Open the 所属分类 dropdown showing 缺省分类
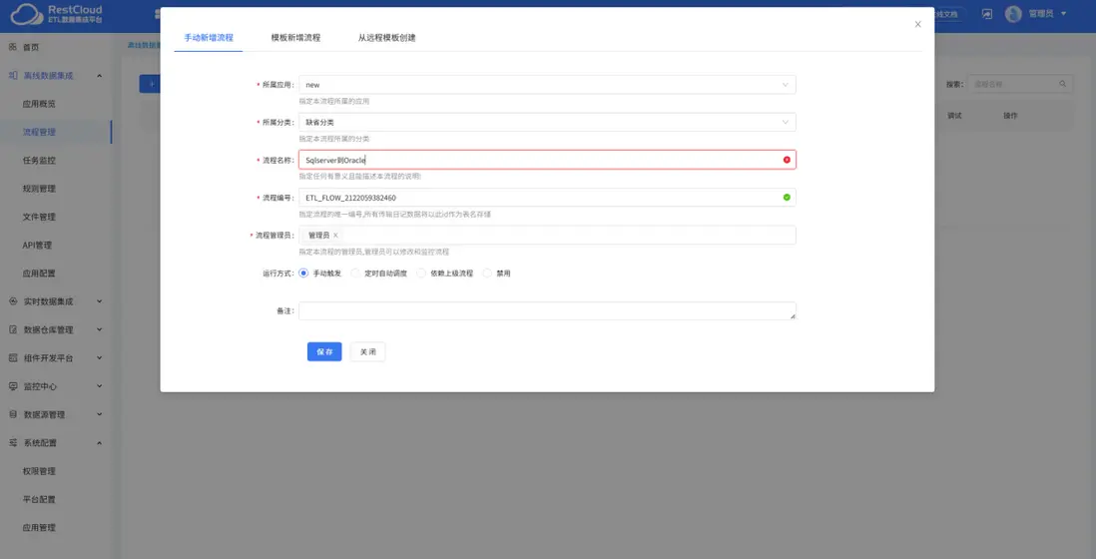Image resolution: width=1096 pixels, height=559 pixels. tap(547, 122)
